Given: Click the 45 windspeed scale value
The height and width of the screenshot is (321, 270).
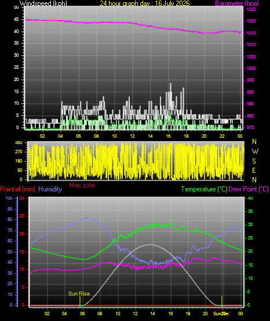Looking at the screenshot, I should (16, 20).
